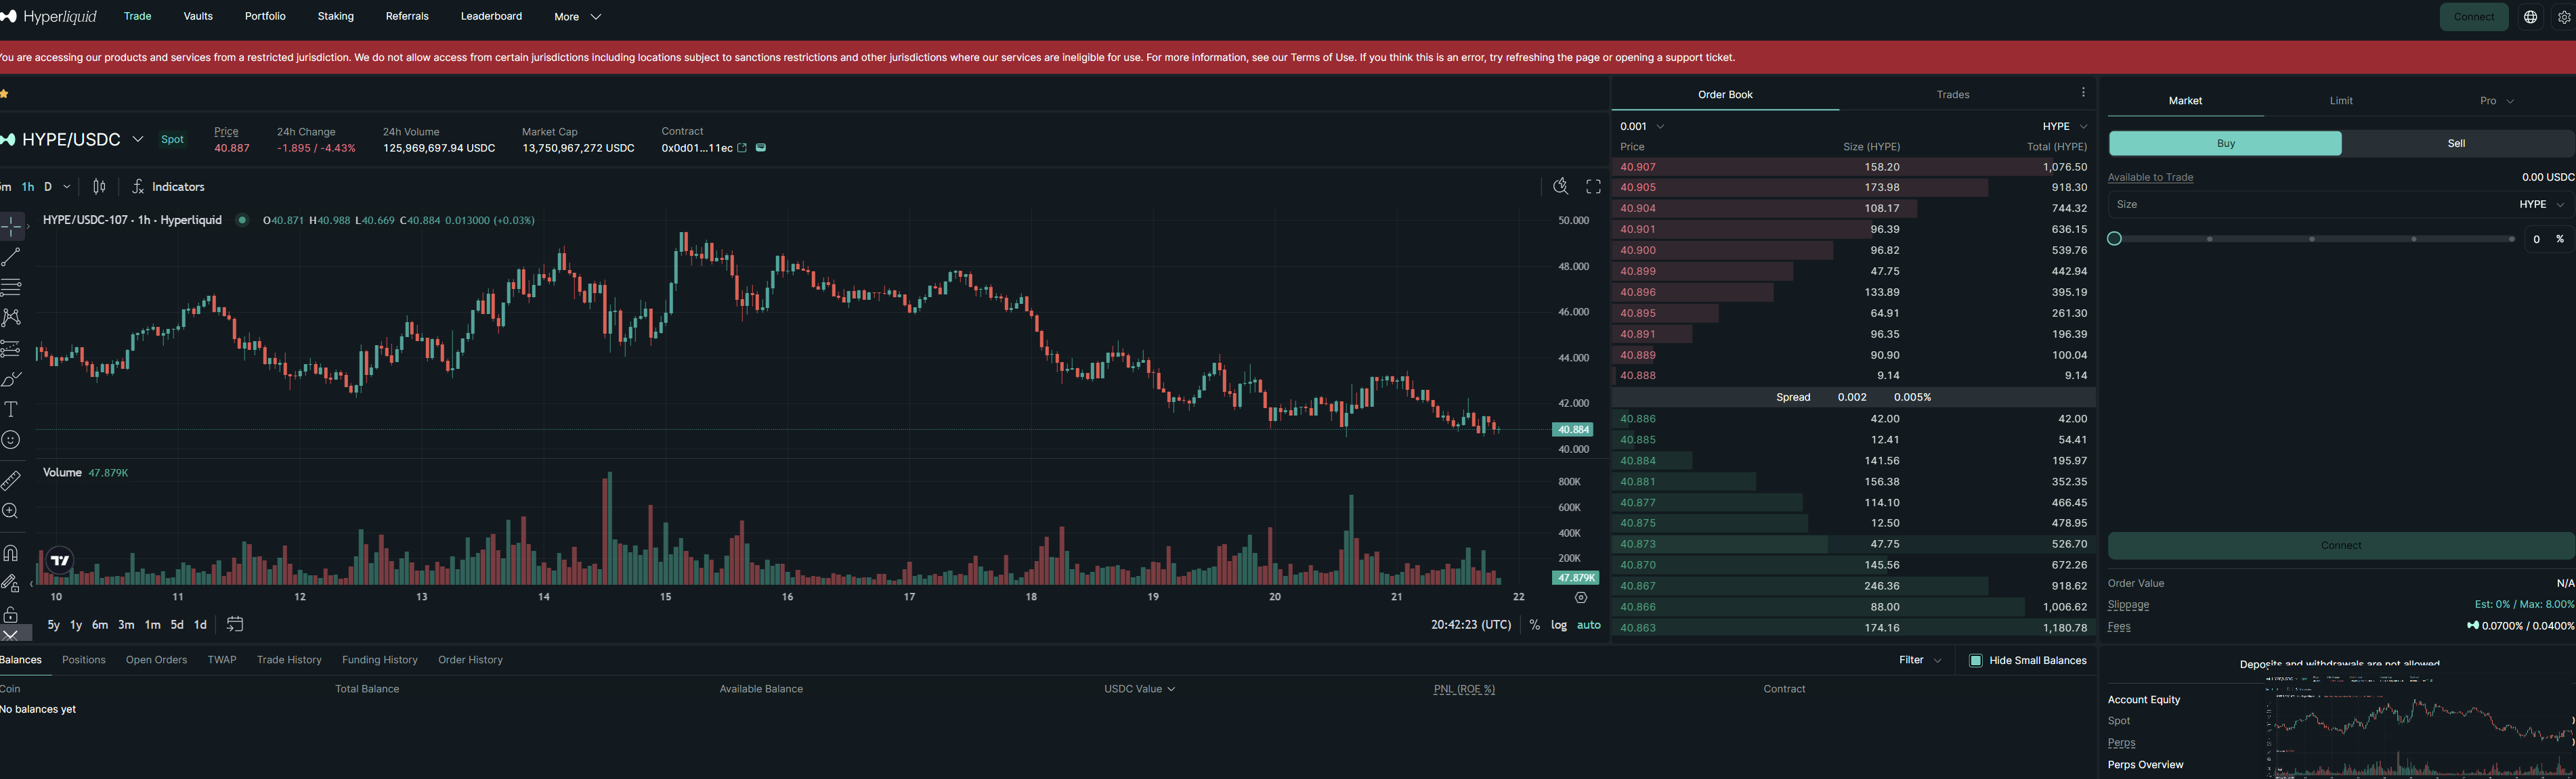The width and height of the screenshot is (2576, 779).
Task: Open Filter dropdown in balances panel
Action: (1920, 660)
